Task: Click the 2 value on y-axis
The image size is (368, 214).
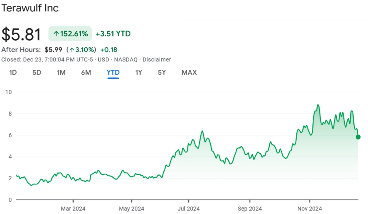Action: click(x=10, y=178)
